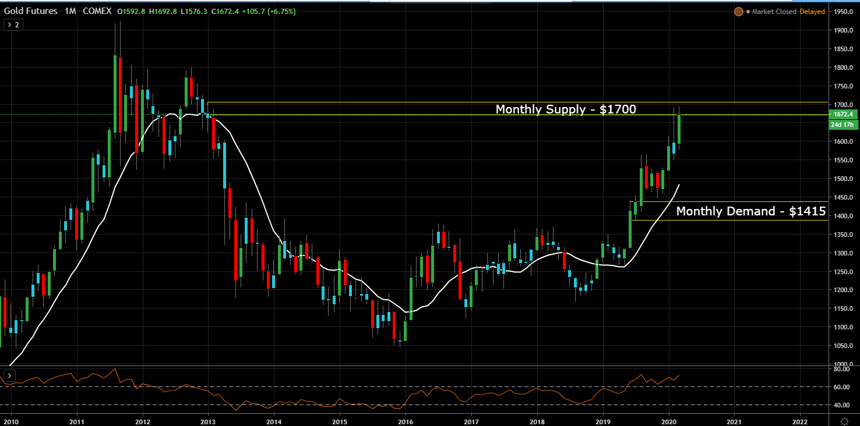The image size is (860, 426).
Task: Select the Monthly Supply - $1700 annotation
Action: coord(566,109)
